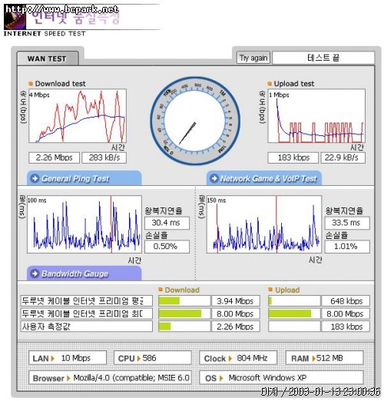Click the 사용자 측정값 row label
The image size is (384, 401).
point(87,326)
